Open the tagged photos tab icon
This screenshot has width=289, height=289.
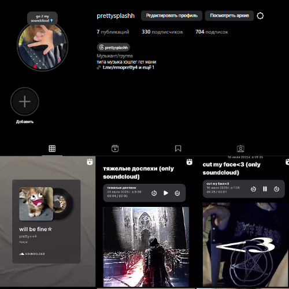pyautogui.click(x=240, y=149)
